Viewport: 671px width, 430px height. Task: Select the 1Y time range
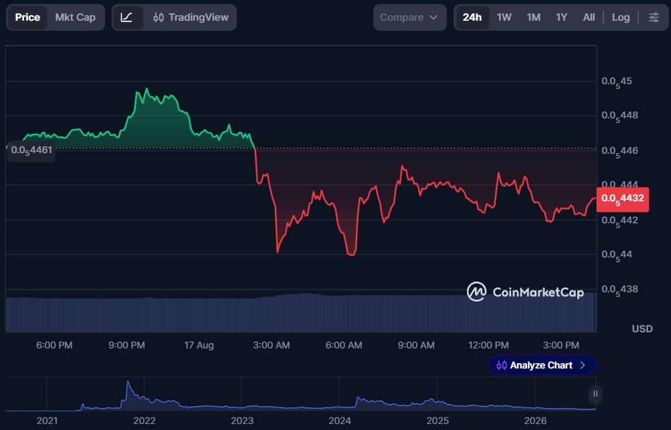(x=561, y=17)
